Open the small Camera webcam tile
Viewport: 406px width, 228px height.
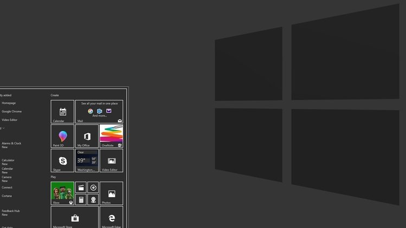93,199
